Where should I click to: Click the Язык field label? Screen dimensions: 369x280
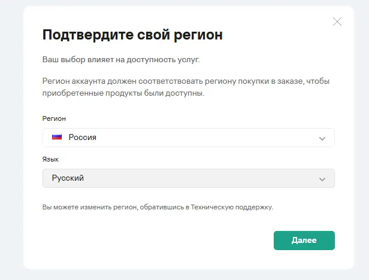click(x=50, y=159)
